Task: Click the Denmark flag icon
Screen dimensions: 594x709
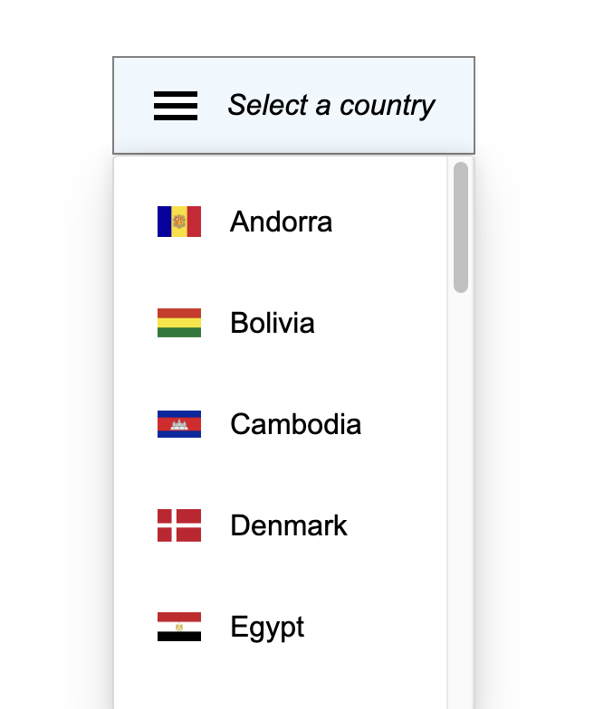Action: coord(179,525)
